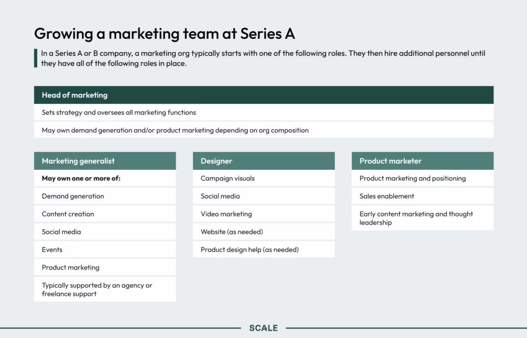Click 'Product design help (as needed)' row
The image size is (527, 338).
263,250
